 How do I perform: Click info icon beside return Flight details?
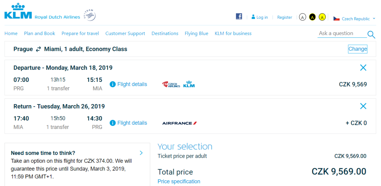[x=112, y=123]
